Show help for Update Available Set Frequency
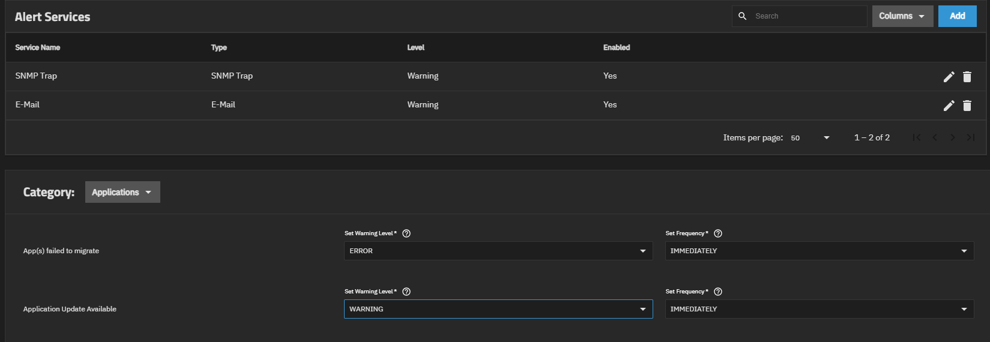990x342 pixels. [718, 292]
